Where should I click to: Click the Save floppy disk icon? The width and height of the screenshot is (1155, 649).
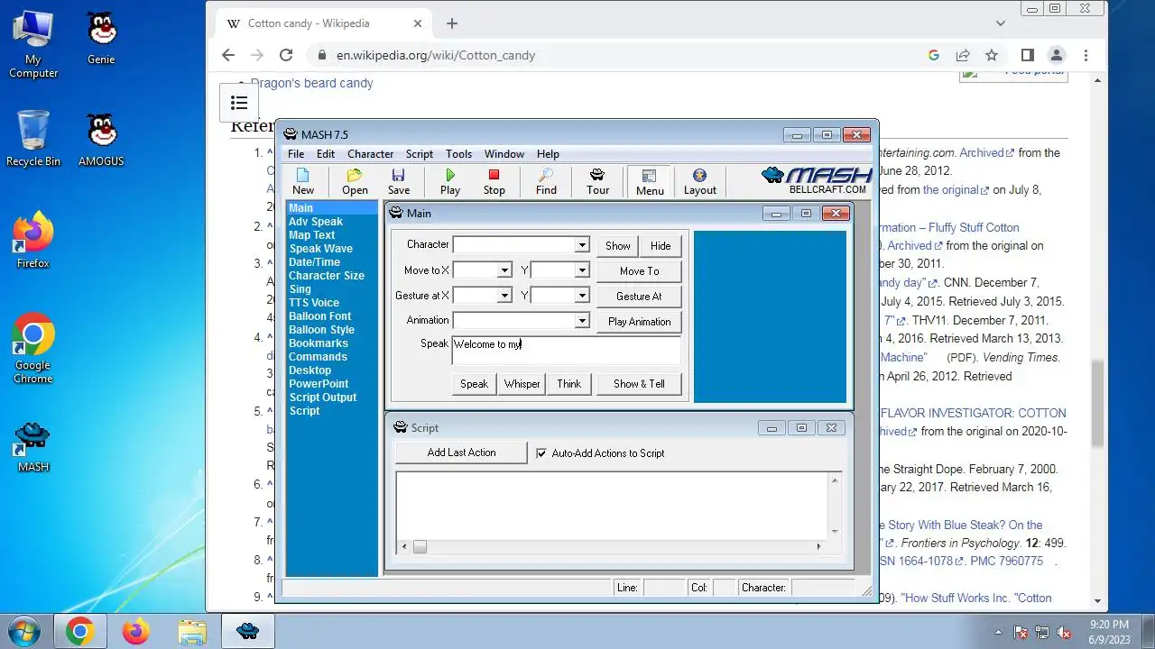(399, 181)
